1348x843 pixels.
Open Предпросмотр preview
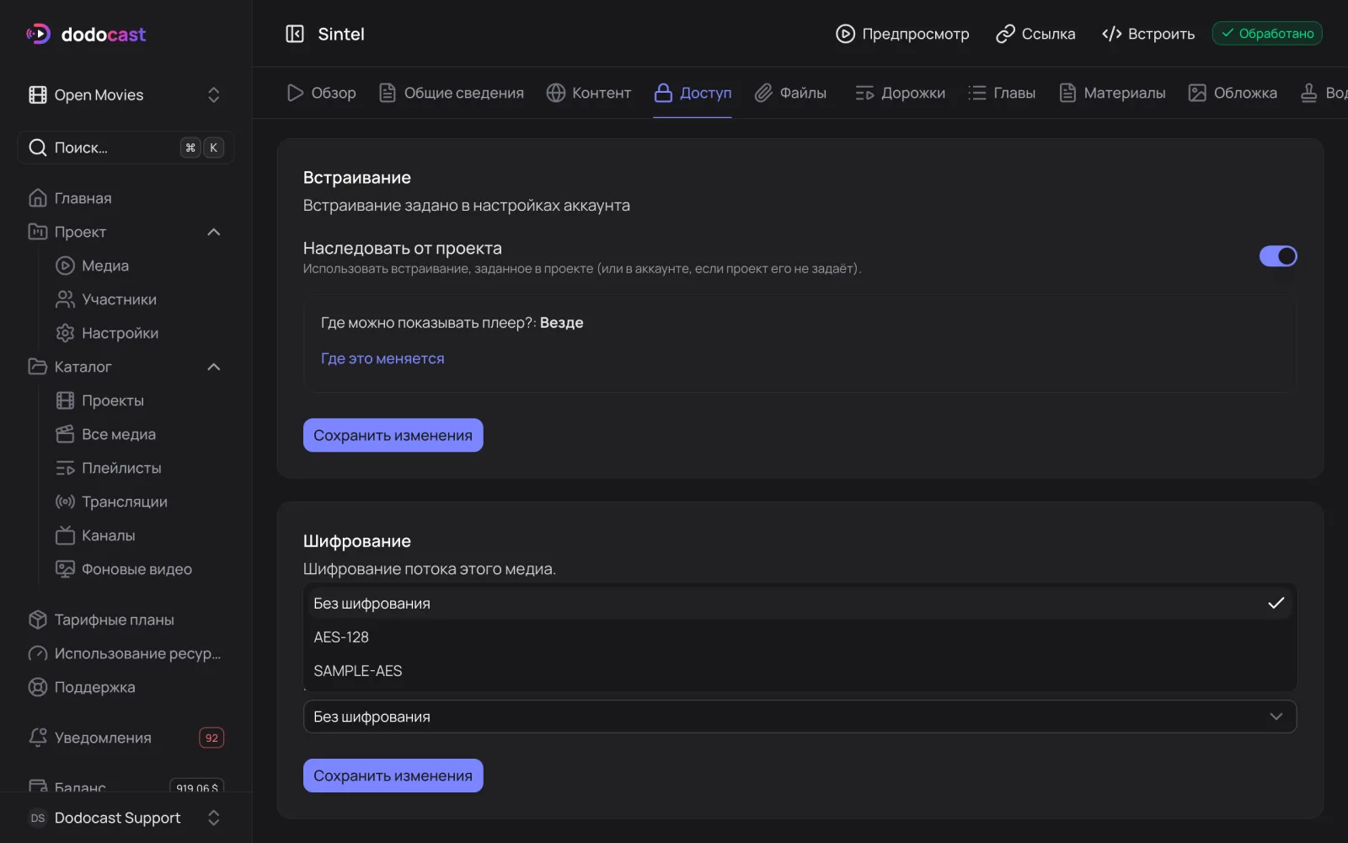(902, 34)
